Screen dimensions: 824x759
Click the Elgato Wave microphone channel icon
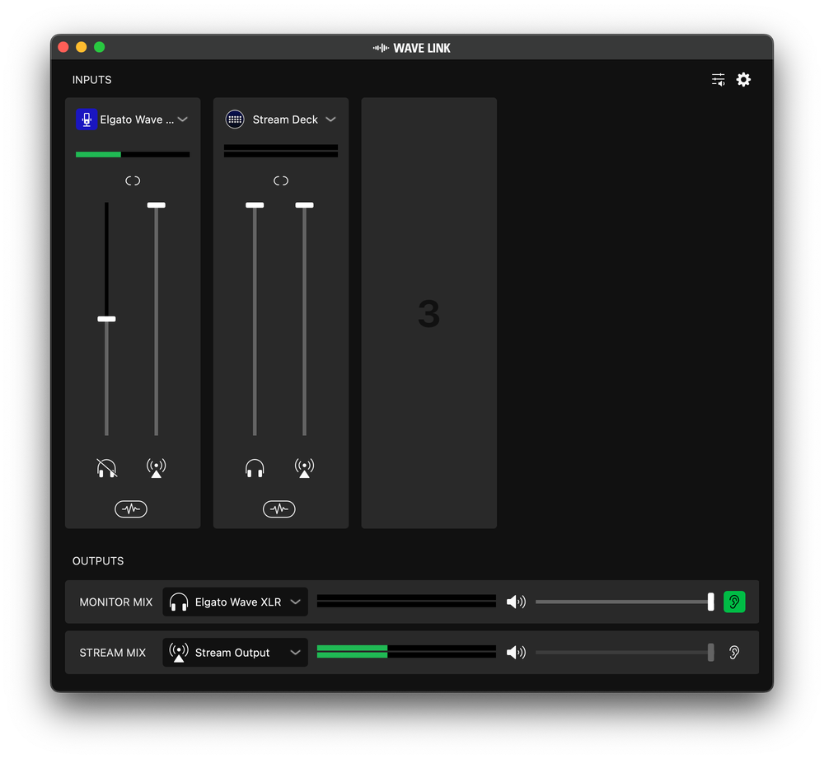click(87, 119)
